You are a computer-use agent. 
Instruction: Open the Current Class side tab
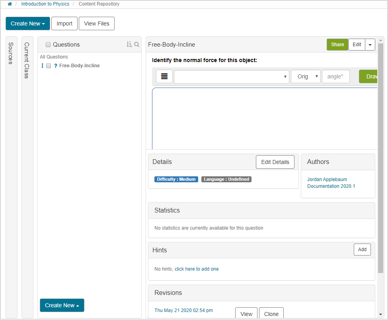(x=27, y=60)
